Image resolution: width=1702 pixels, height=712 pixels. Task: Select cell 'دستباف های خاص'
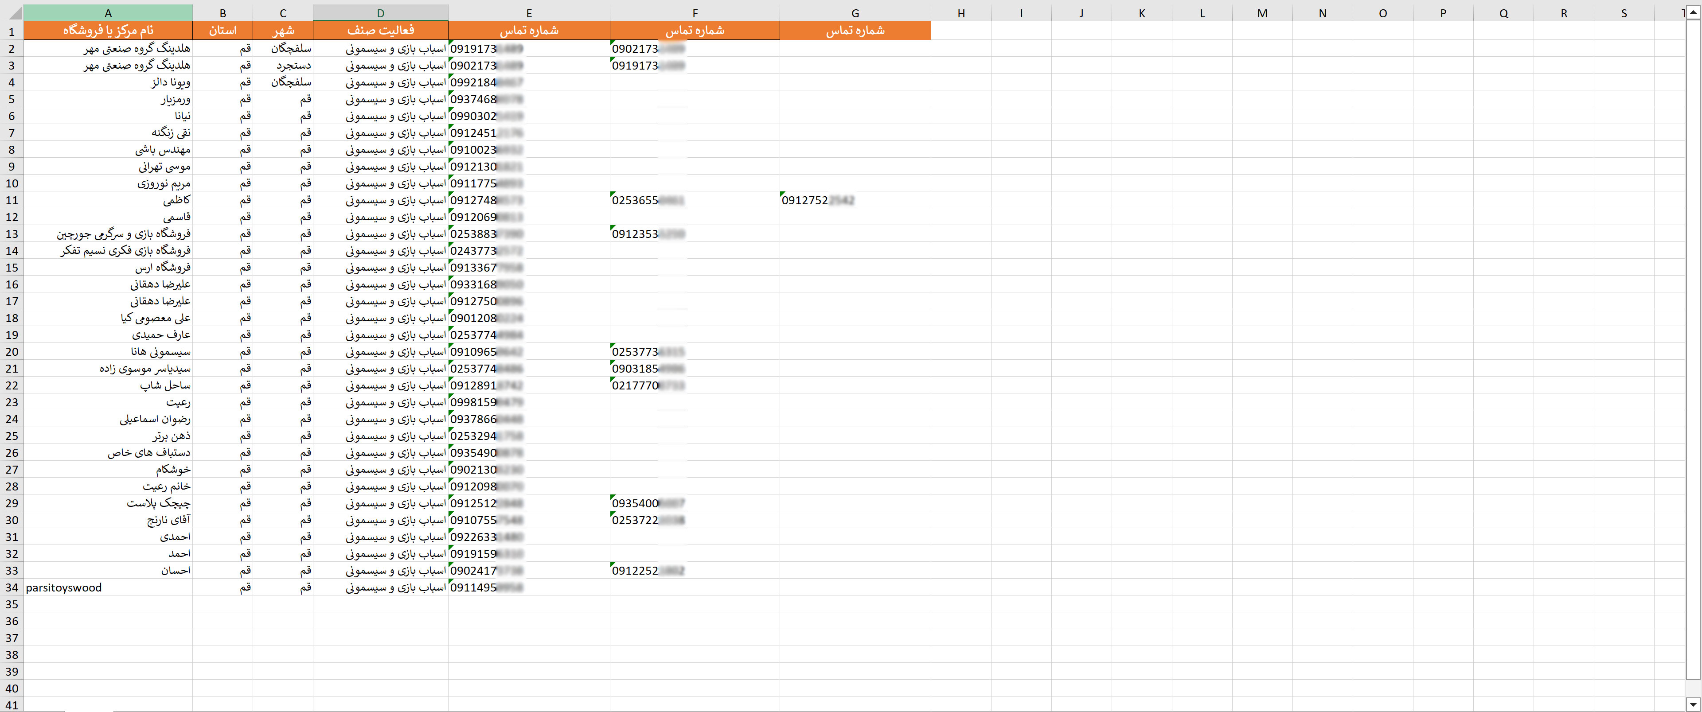108,452
